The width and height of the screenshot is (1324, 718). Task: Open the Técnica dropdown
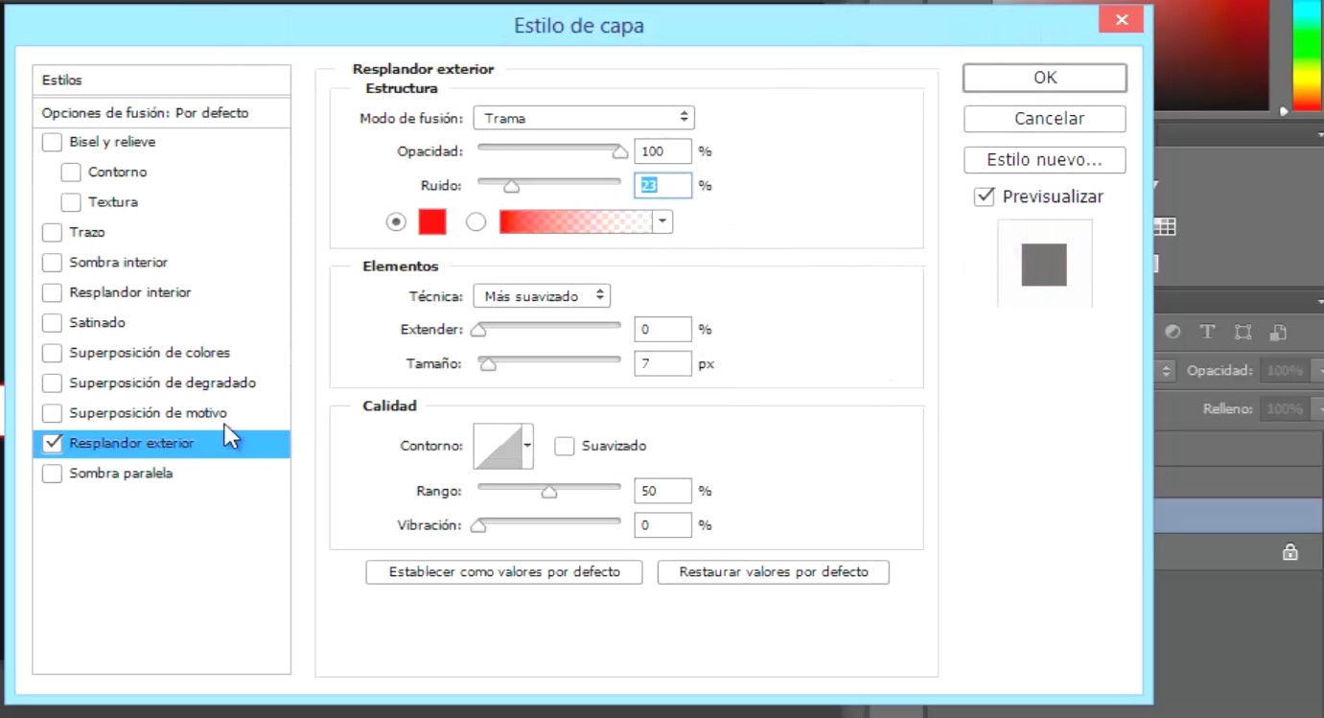coord(542,296)
